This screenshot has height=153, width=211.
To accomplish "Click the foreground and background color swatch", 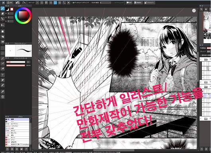I will (8, 9).
